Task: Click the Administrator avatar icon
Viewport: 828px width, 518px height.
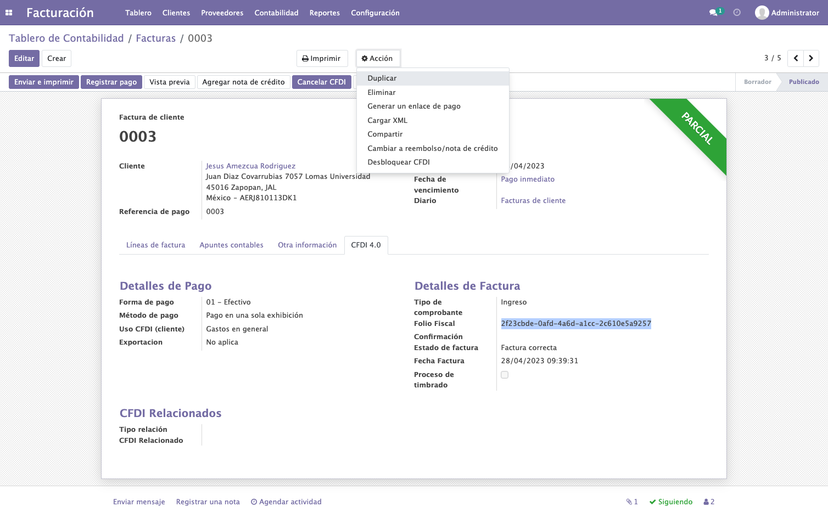Action: click(x=762, y=13)
